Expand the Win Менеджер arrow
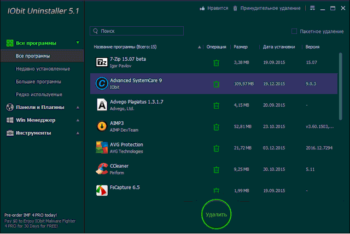 [x=78, y=120]
